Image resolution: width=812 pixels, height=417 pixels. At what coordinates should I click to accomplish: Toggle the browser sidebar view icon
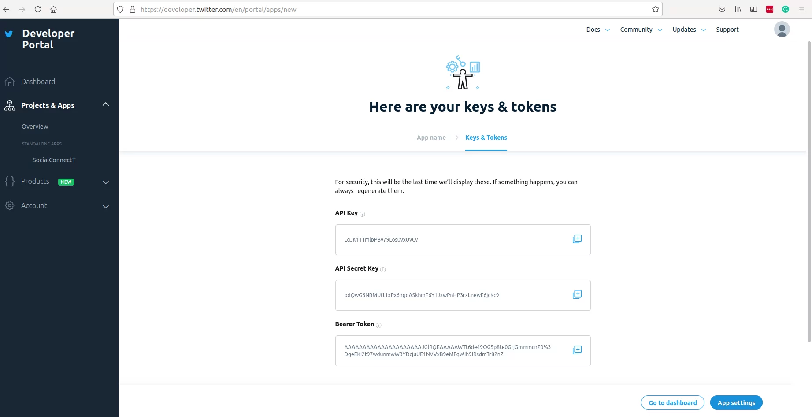coord(754,9)
